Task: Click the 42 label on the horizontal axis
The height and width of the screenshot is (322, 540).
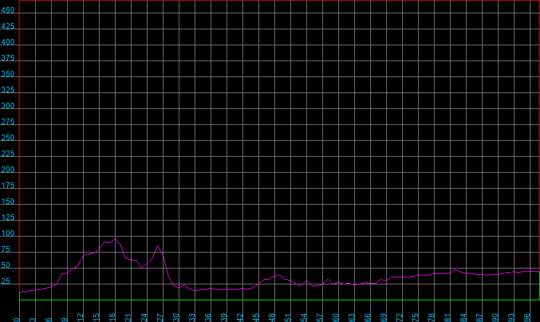Action: click(240, 318)
